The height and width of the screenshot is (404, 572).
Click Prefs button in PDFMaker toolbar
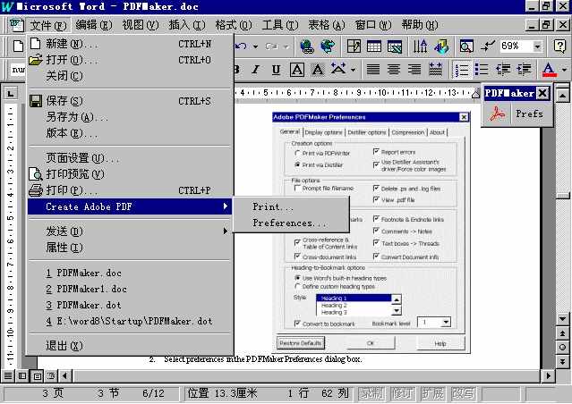(529, 114)
